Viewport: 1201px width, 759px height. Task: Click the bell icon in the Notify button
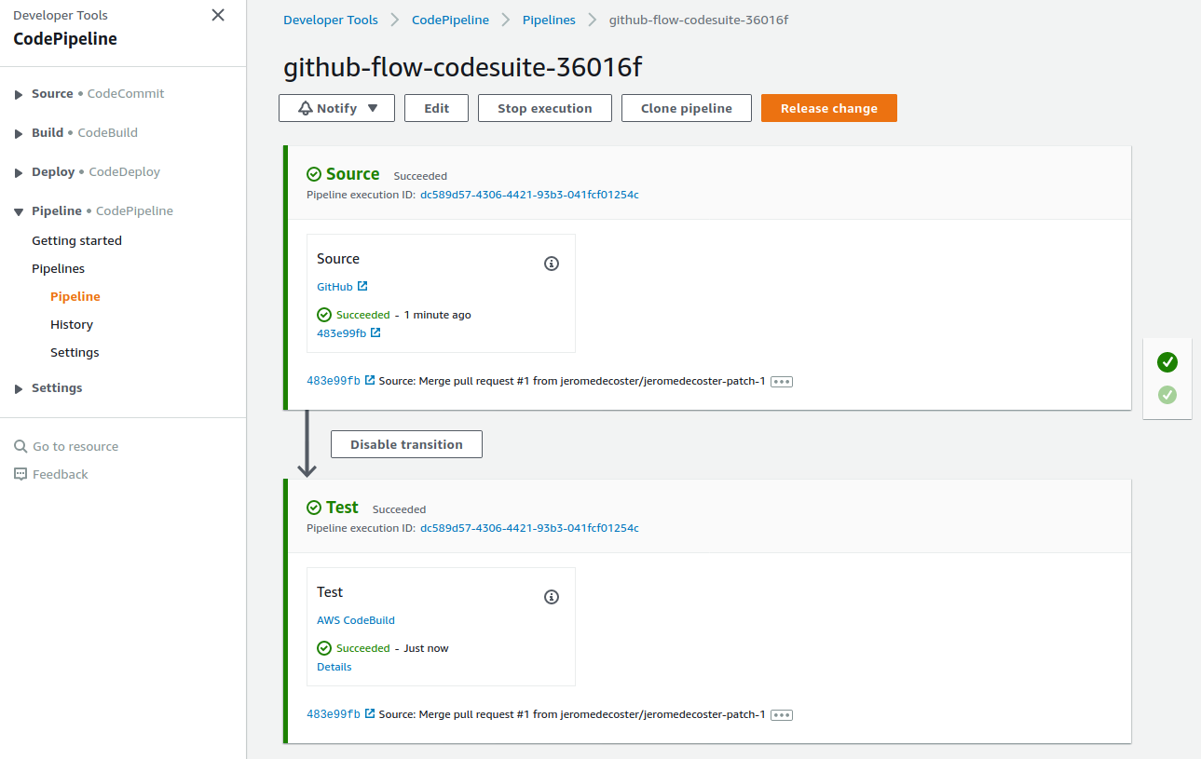tap(306, 108)
